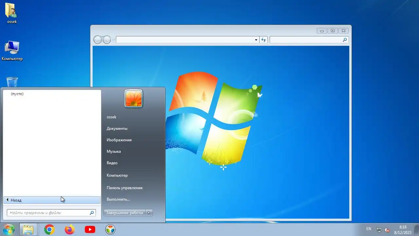Open Компьютер from Start menu

(117, 175)
